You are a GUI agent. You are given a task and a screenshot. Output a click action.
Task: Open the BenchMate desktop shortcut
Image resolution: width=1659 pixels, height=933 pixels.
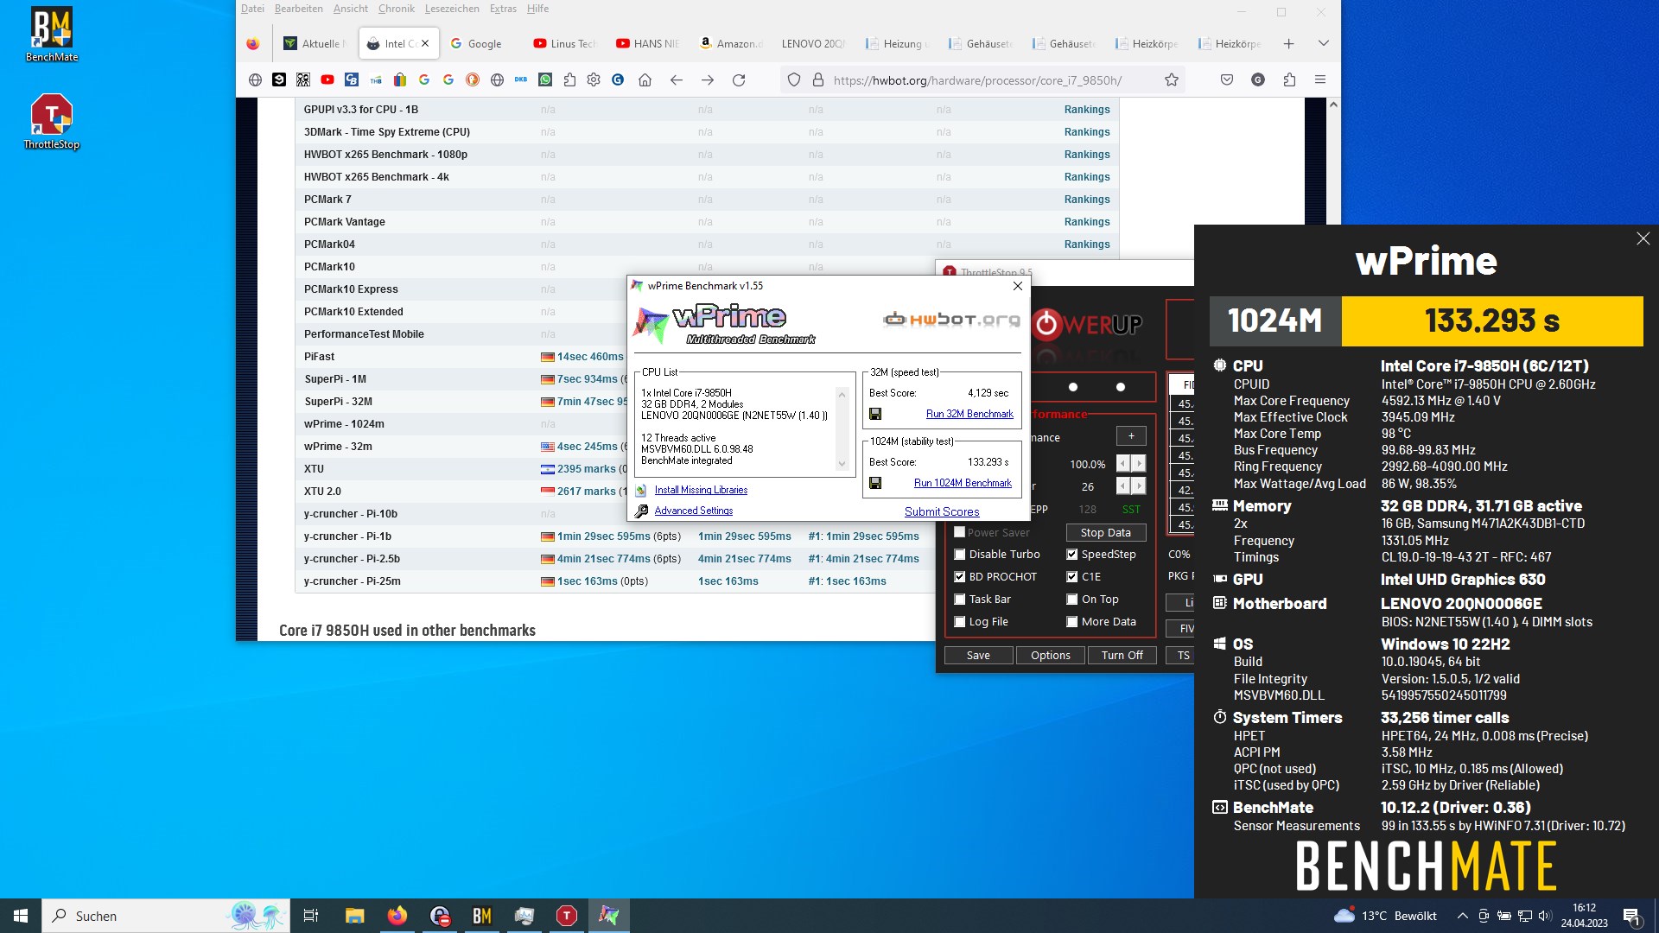coord(52,35)
